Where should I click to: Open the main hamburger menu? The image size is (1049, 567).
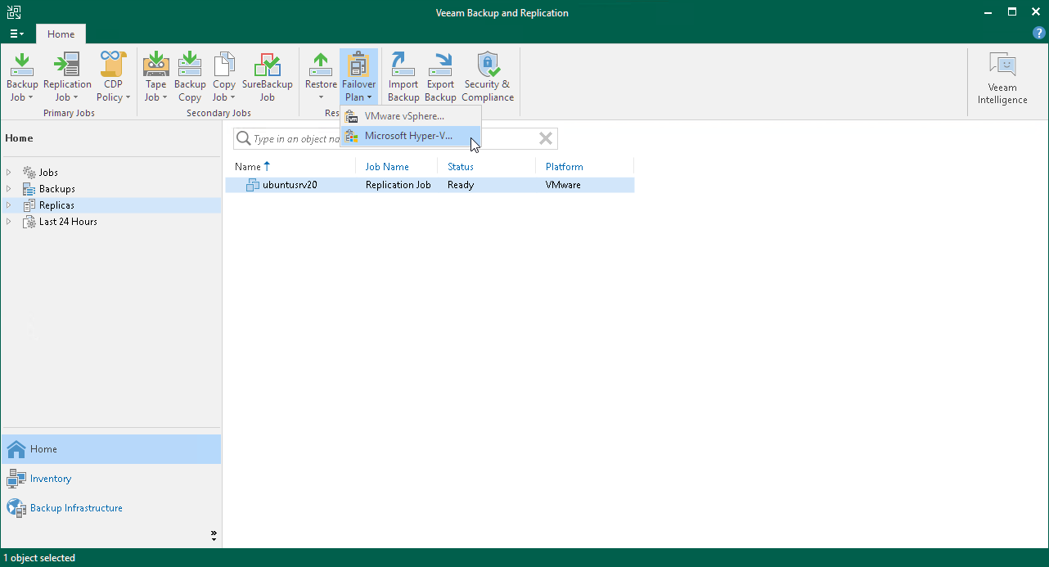tap(16, 34)
